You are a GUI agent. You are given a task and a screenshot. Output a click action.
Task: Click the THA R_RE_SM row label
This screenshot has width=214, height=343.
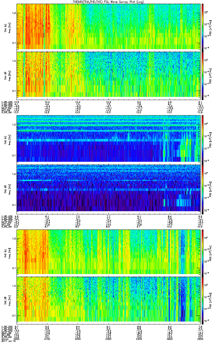(6, 113)
